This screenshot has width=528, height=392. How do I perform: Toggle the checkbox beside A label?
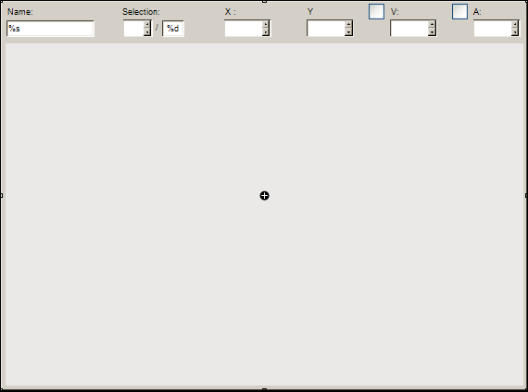[459, 11]
